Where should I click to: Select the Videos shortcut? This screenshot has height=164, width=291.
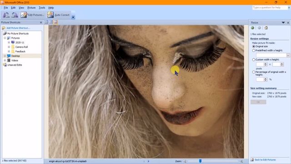(x=15, y=61)
